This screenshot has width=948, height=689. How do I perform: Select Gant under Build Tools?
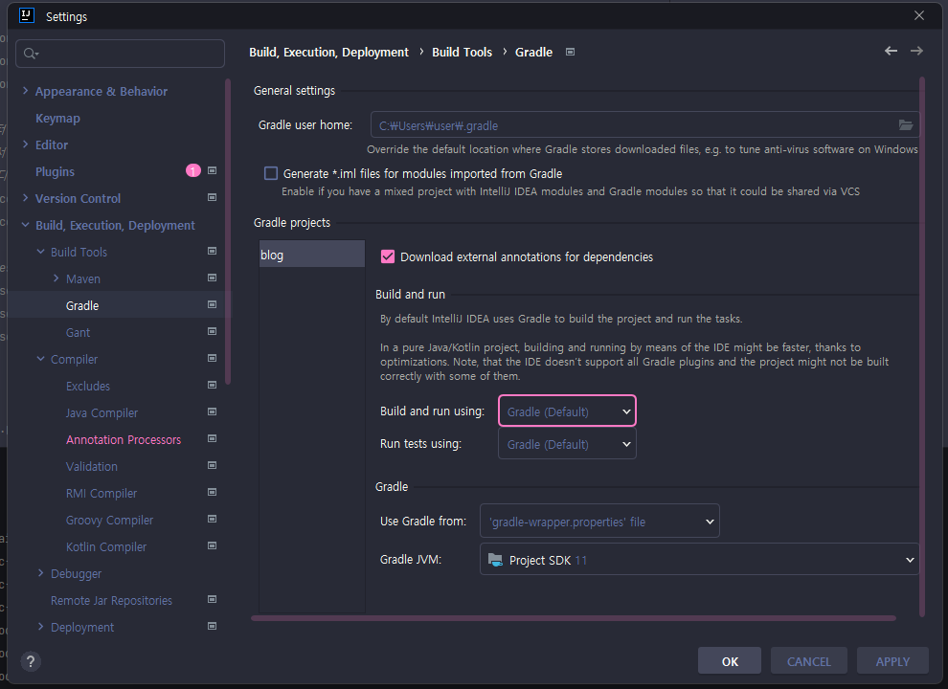[x=78, y=332]
